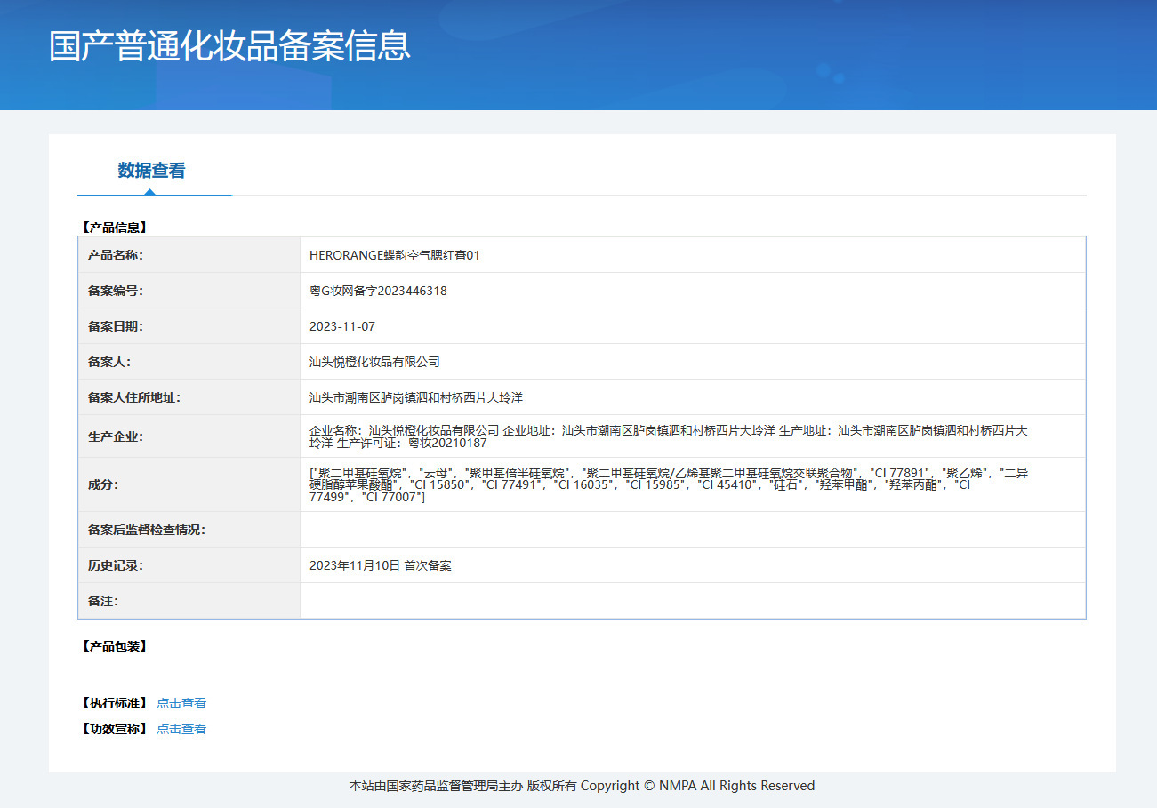The width and height of the screenshot is (1157, 808).
Task: Switch to the 数据查看 tab
Action: click(151, 171)
